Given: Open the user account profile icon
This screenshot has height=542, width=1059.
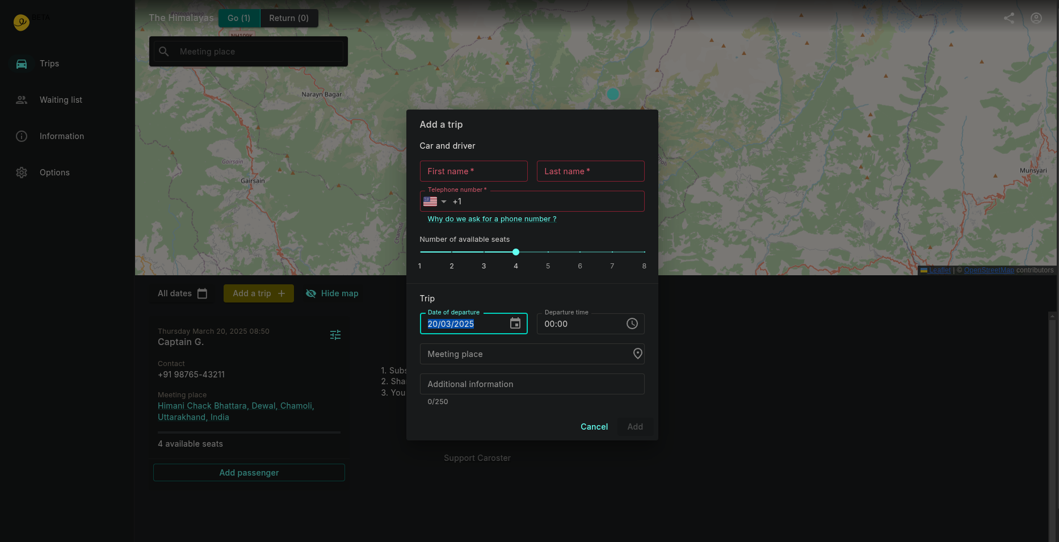Looking at the screenshot, I should (x=1036, y=18).
